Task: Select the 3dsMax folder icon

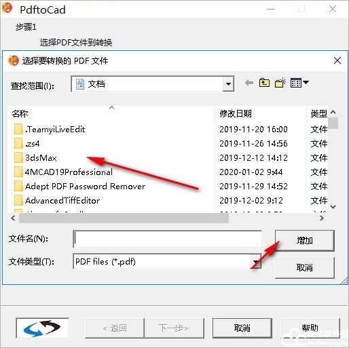Action: (x=18, y=157)
